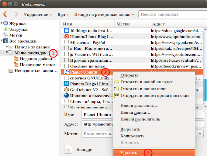Viewport: 207px width, 156px height.
Task: Click Неподшитые закладки folder icon
Action: pyautogui.click(x=11, y=70)
